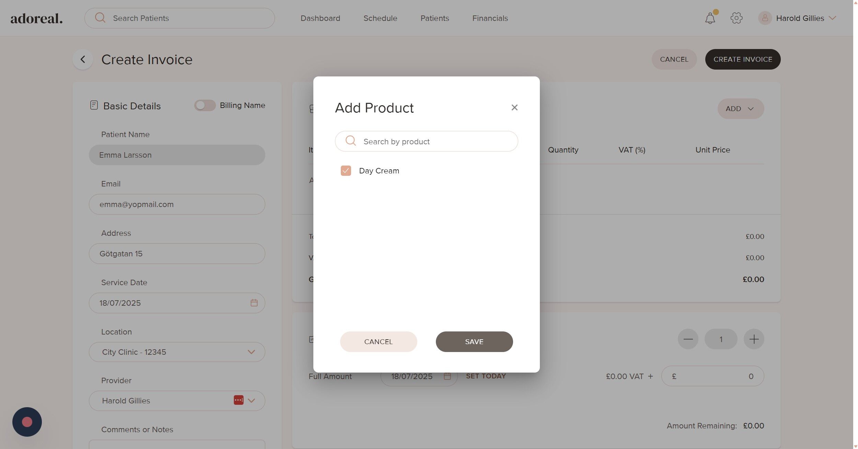Uncheck the Day Cream checkbox
The image size is (858, 449).
click(x=346, y=171)
